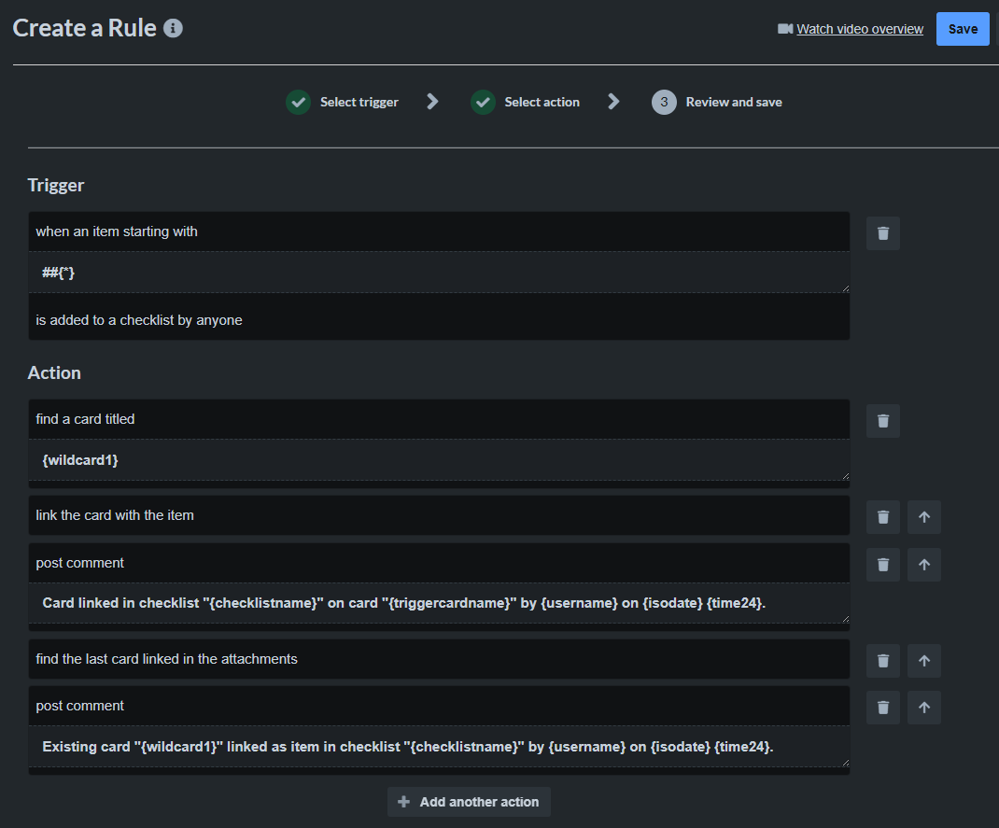Edit the 'Card linked in checklist' comment field
Viewport: 999px width, 828px height.
tap(439, 603)
